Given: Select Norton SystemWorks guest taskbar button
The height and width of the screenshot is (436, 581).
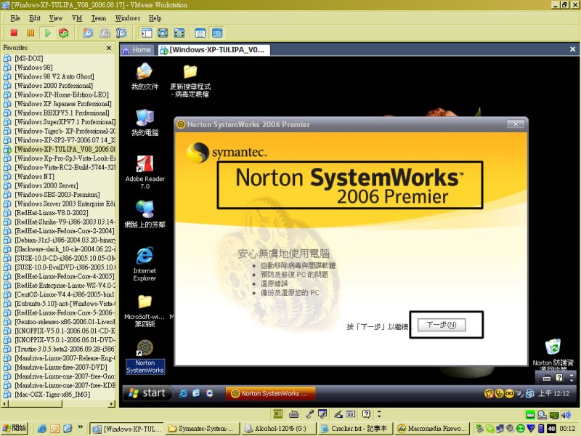Looking at the screenshot, I should coord(270,393).
